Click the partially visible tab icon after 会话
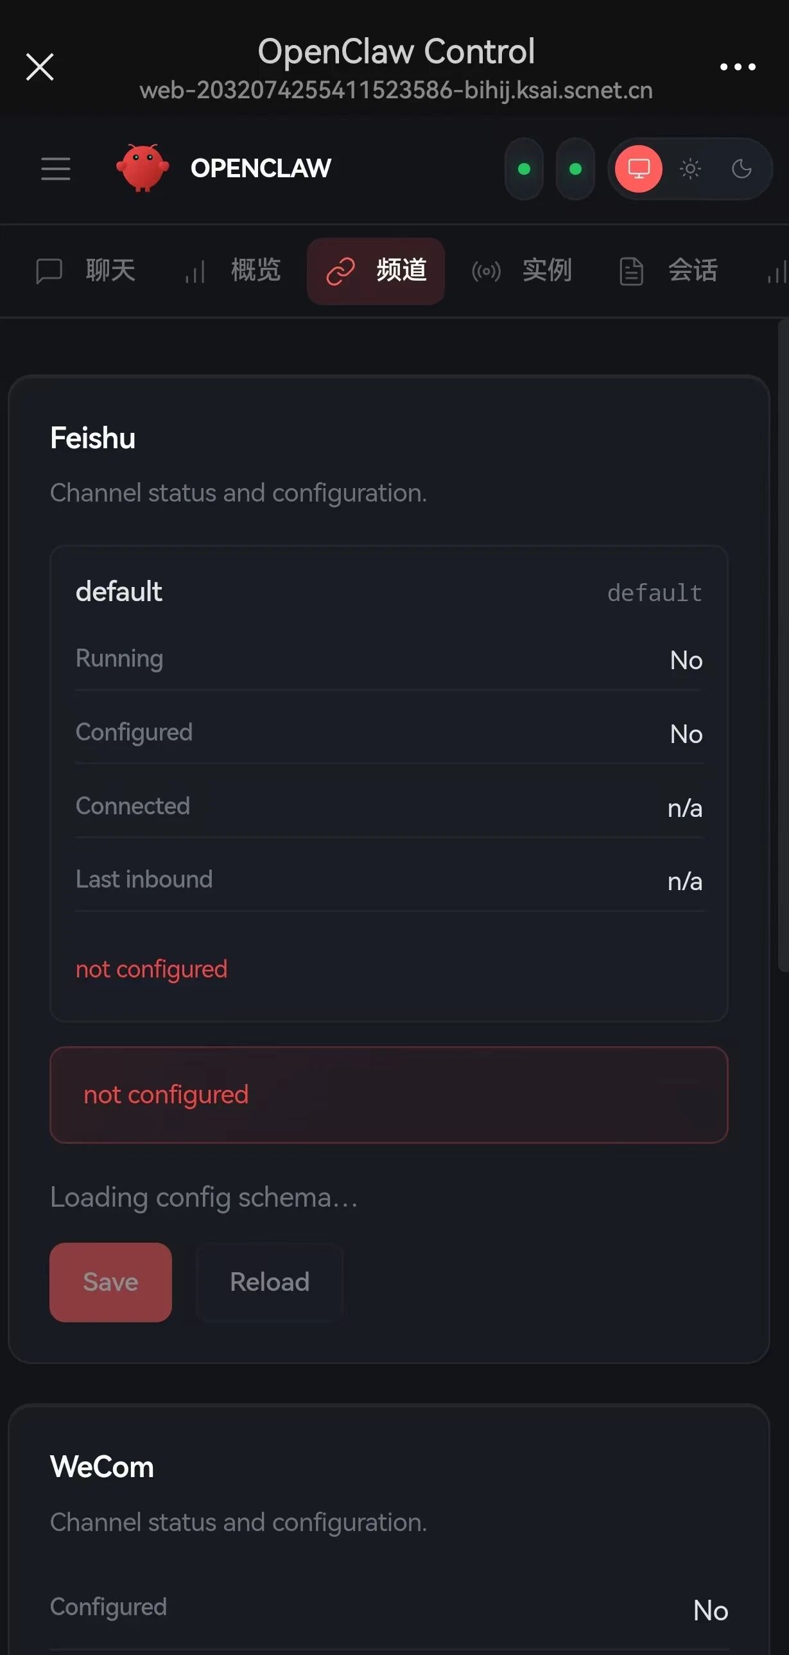This screenshot has width=789, height=1655. coord(777,272)
